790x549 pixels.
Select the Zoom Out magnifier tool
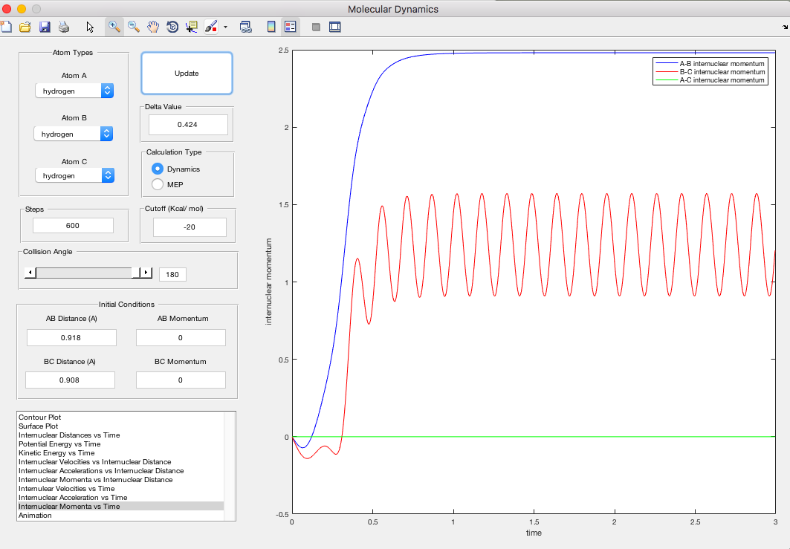[134, 27]
